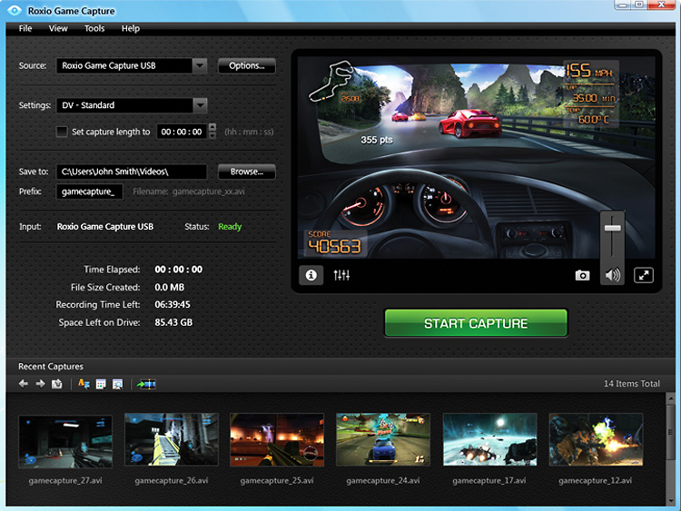Take a snapshot with the camera icon

[582, 275]
